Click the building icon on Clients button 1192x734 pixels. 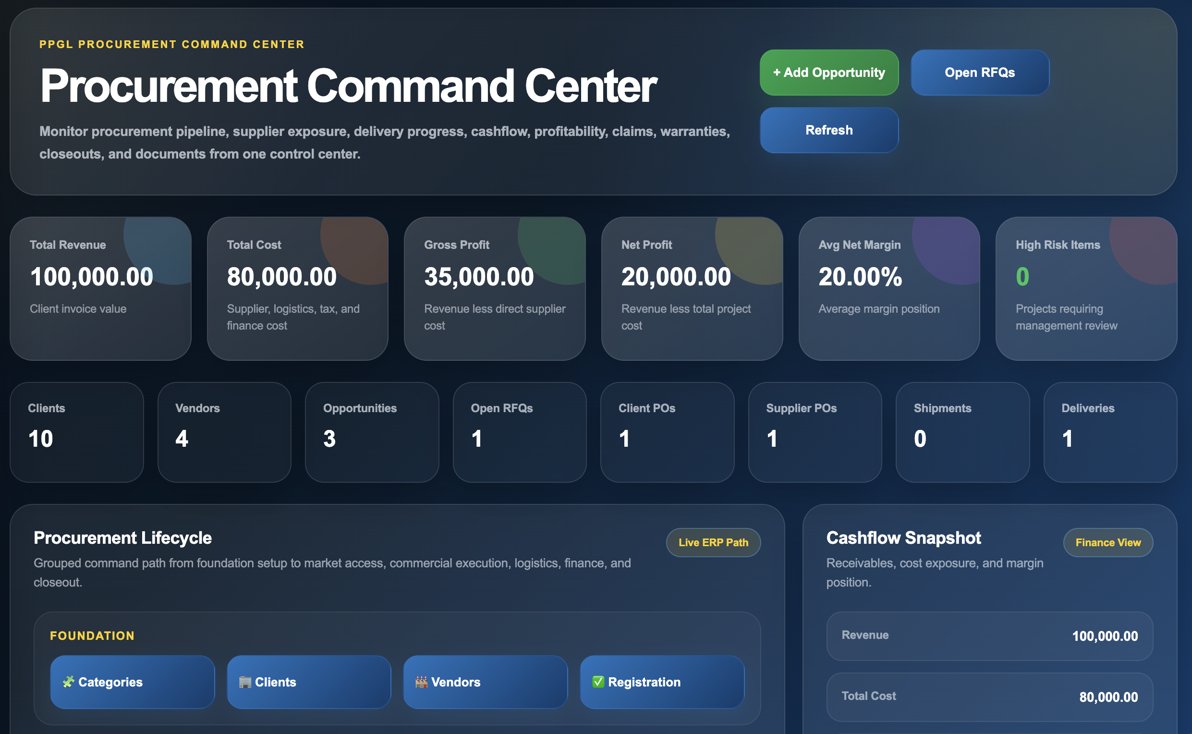[x=245, y=682]
